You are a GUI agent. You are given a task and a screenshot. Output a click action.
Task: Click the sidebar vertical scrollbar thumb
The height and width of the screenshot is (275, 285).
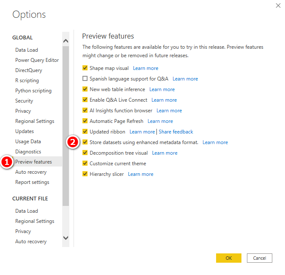[x=66, y=126]
